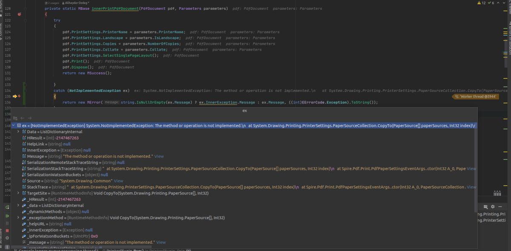
Task: Click the breakpoint icon on line 121
Action: (19, 14)
